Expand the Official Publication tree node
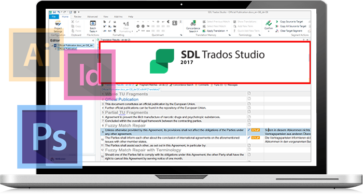 pyautogui.click(x=55, y=49)
